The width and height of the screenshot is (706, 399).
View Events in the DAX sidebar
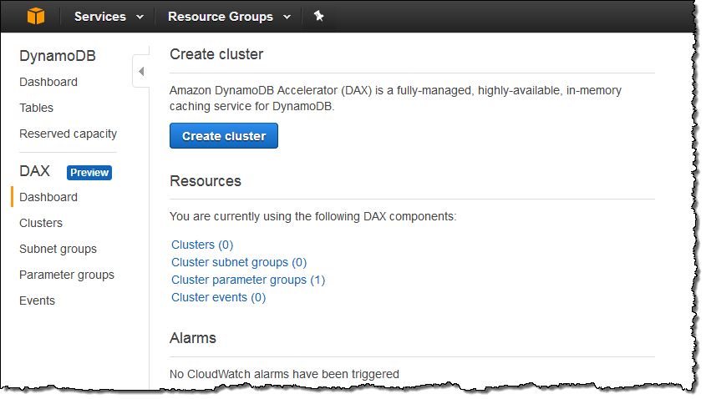click(x=37, y=301)
